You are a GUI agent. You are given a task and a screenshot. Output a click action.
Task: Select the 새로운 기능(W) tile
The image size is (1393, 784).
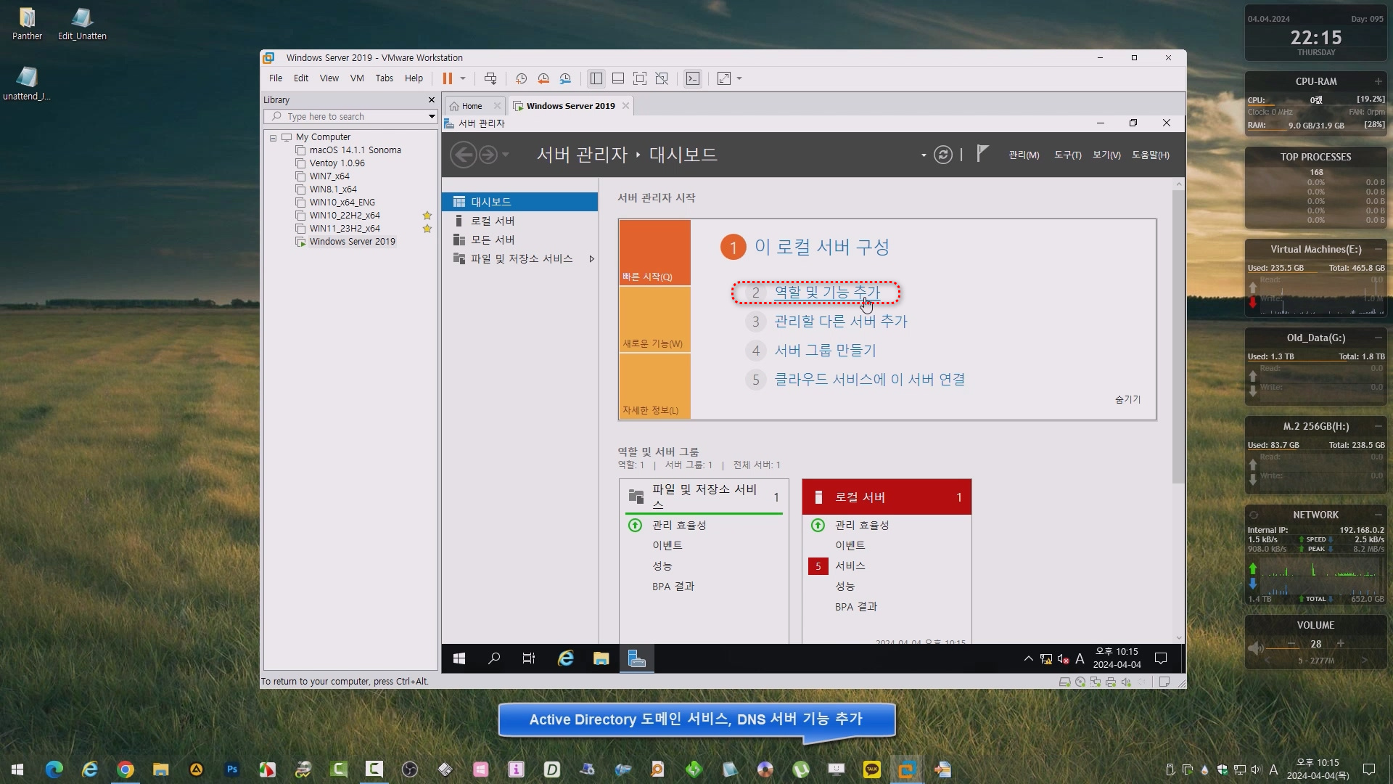[654, 319]
